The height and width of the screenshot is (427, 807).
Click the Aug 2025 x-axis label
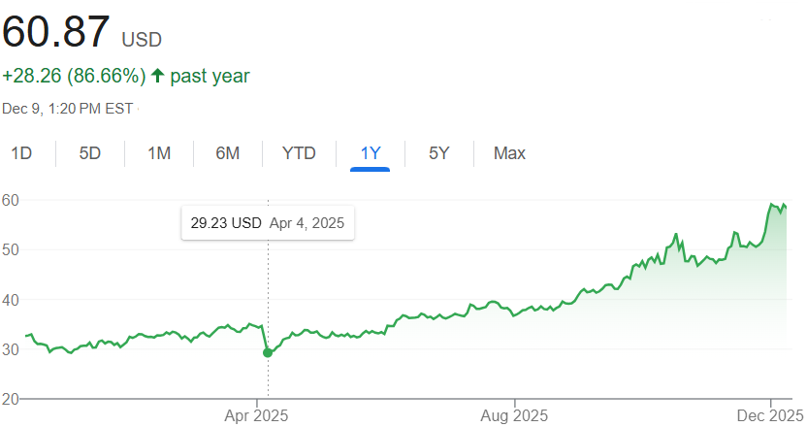pos(514,415)
